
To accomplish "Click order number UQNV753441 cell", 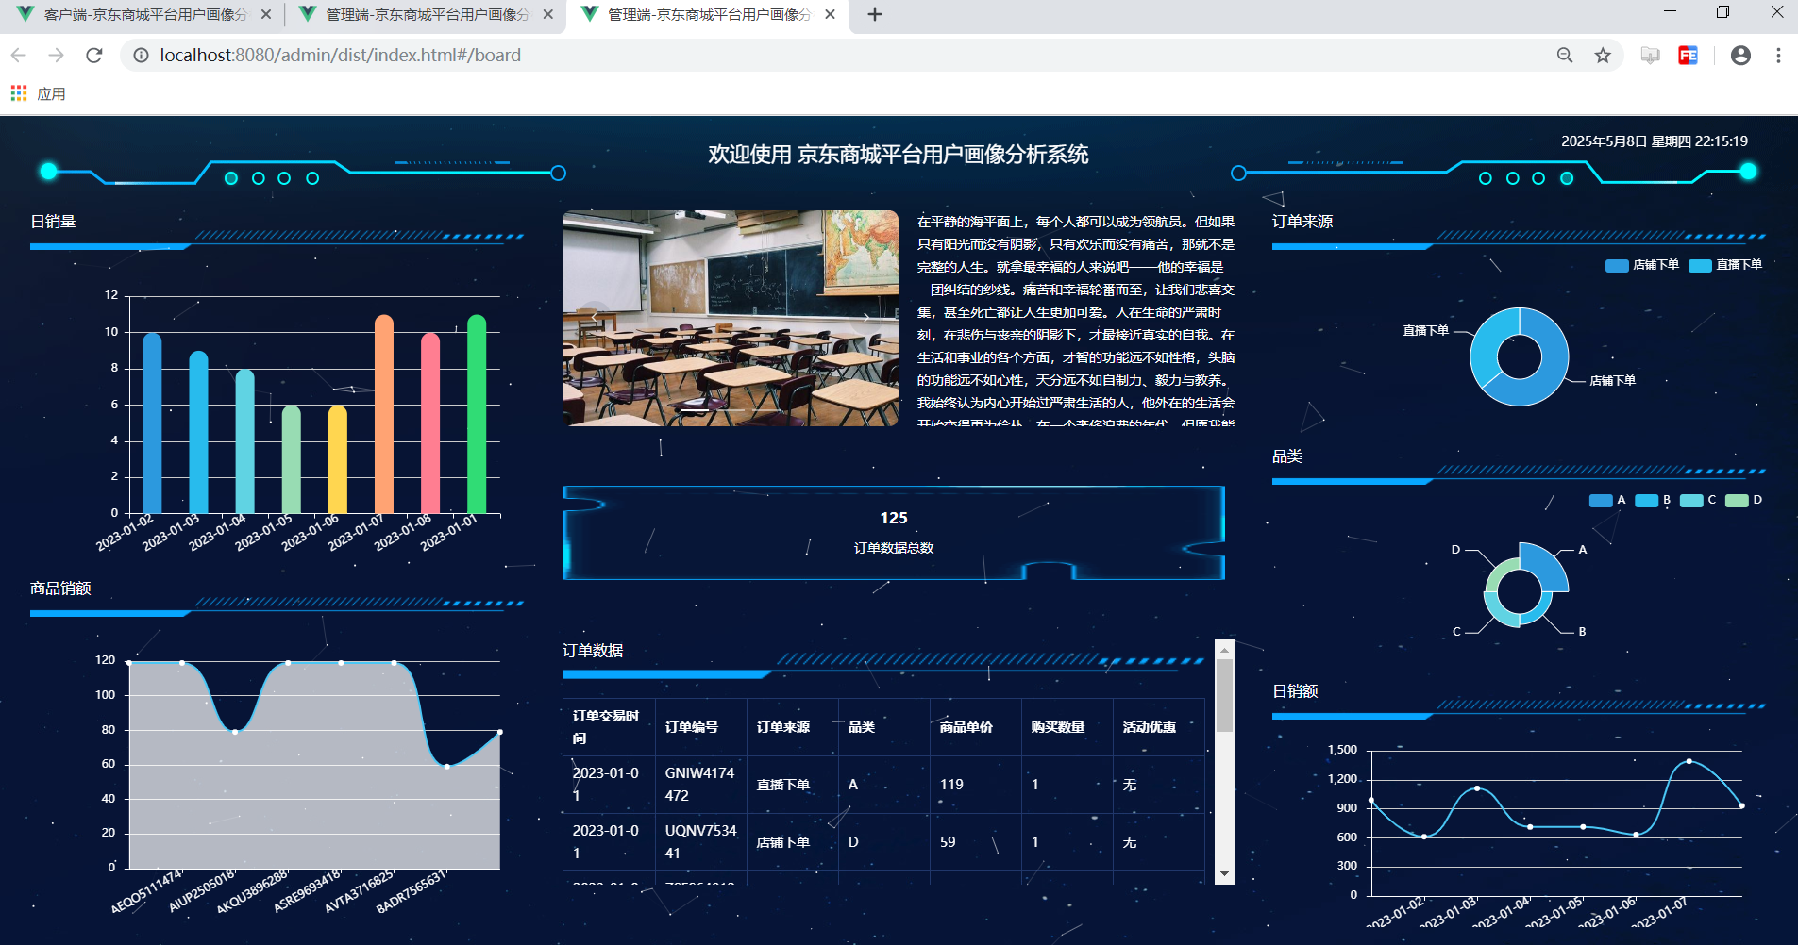I will click(700, 842).
